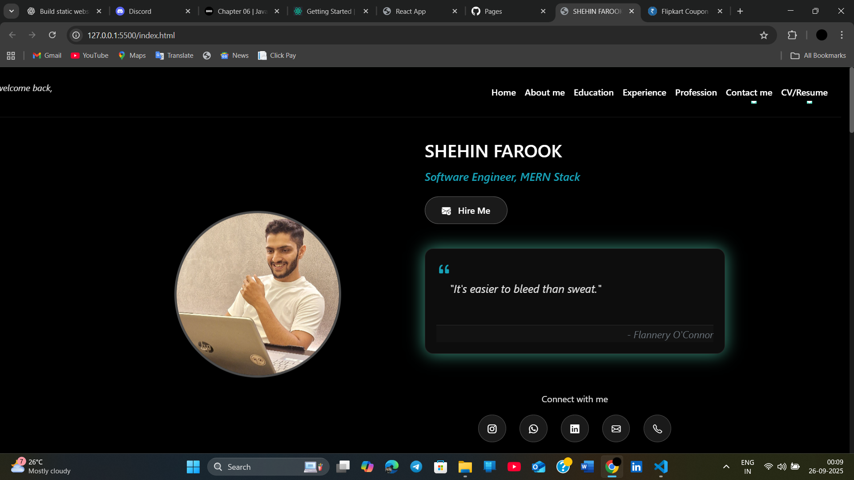Viewport: 854px width, 480px height.
Task: Open the browser Extensions puzzle icon
Action: pyautogui.click(x=792, y=35)
